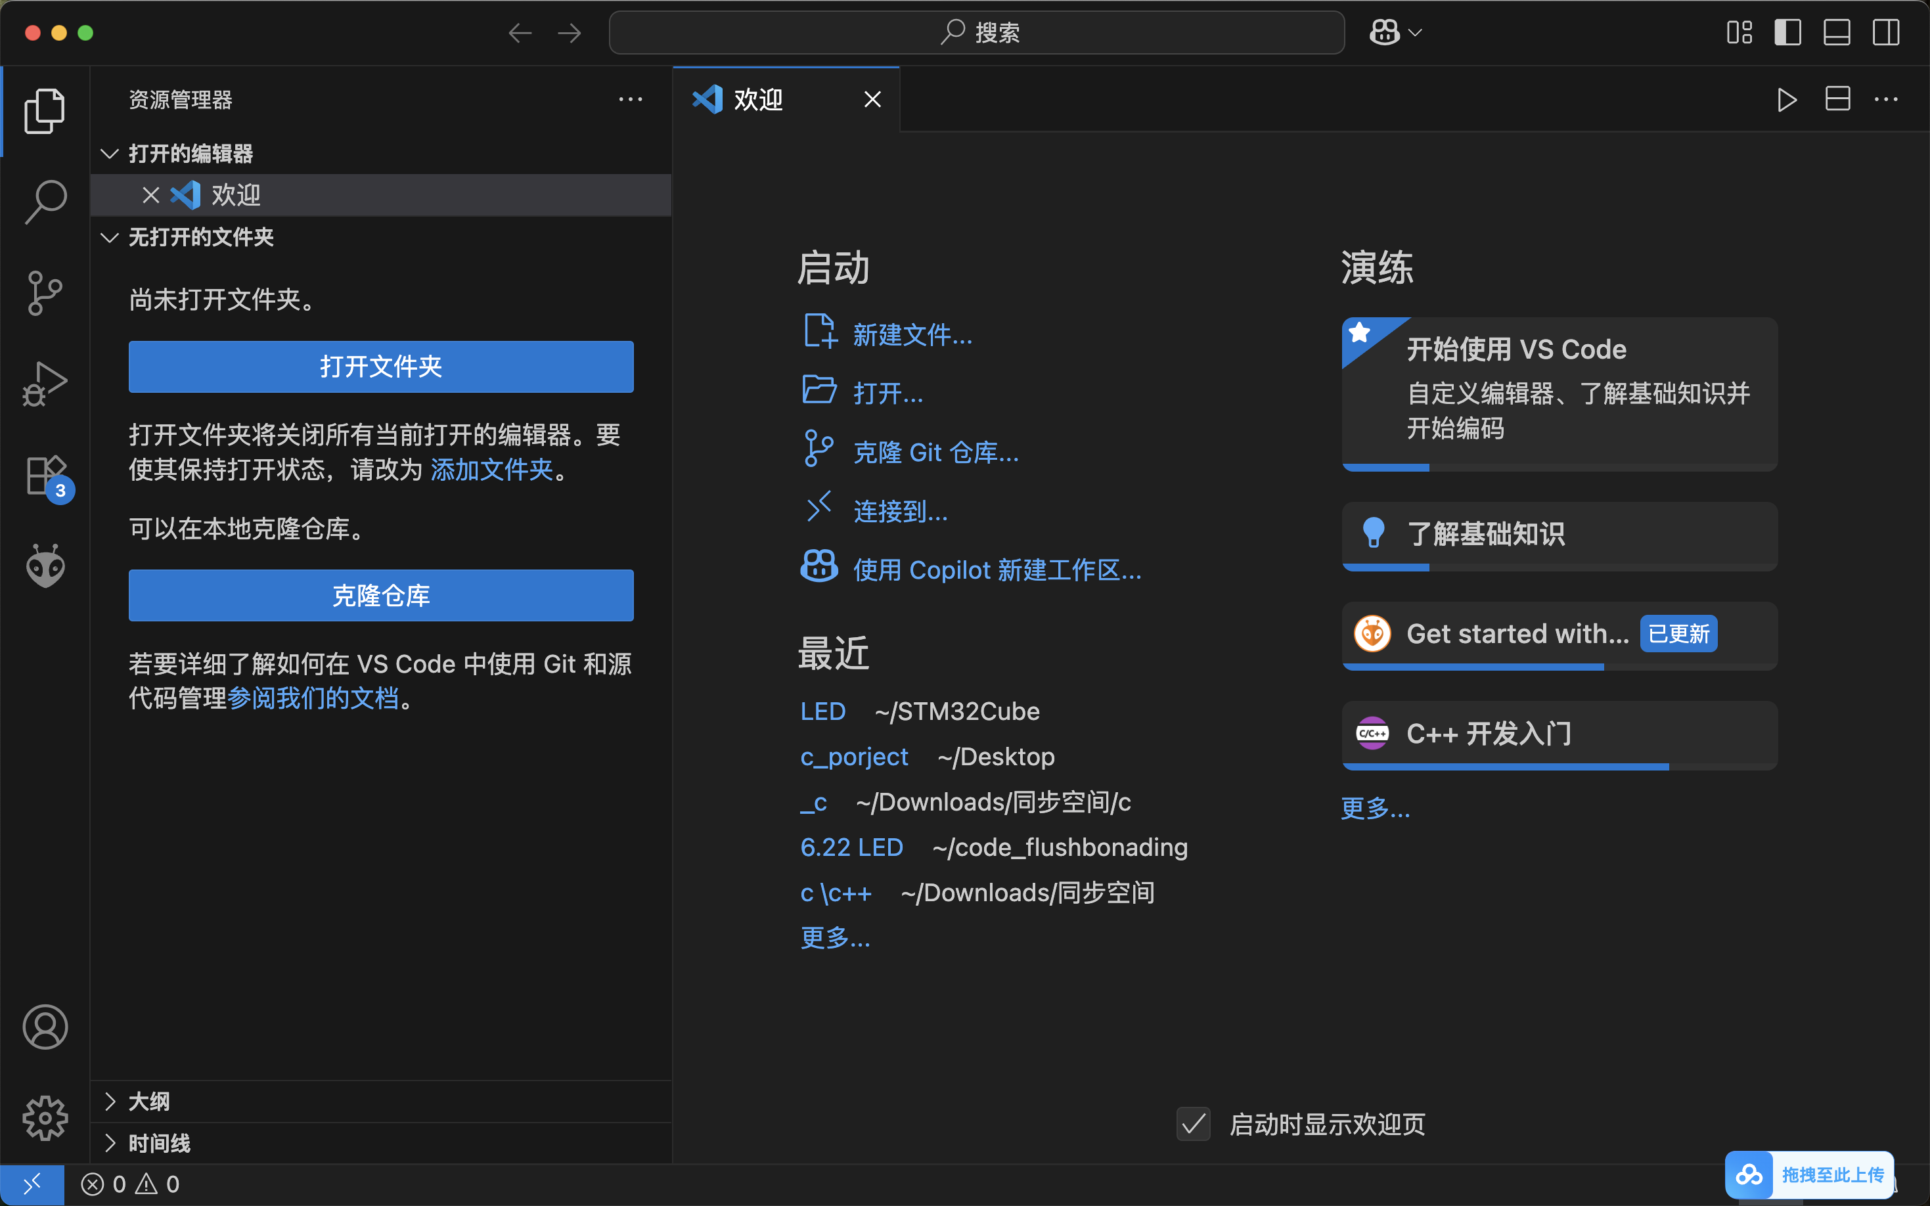Expand the 大纲 section
Image resolution: width=1930 pixels, height=1206 pixels.
[110, 1102]
